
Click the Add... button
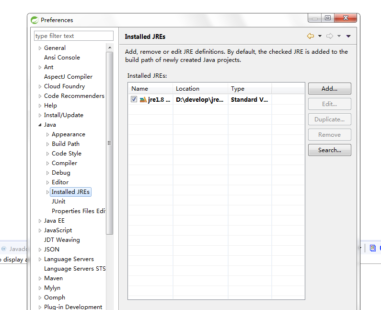click(330, 89)
